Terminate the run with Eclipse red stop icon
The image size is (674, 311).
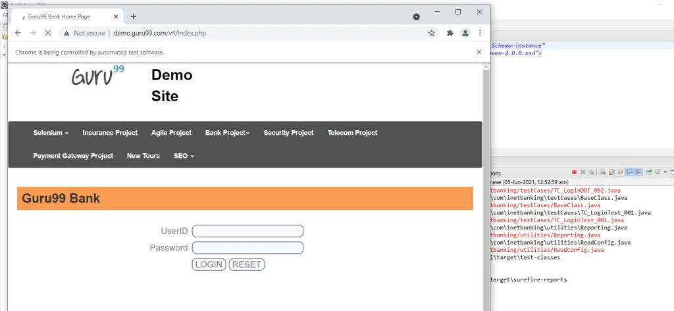574,172
